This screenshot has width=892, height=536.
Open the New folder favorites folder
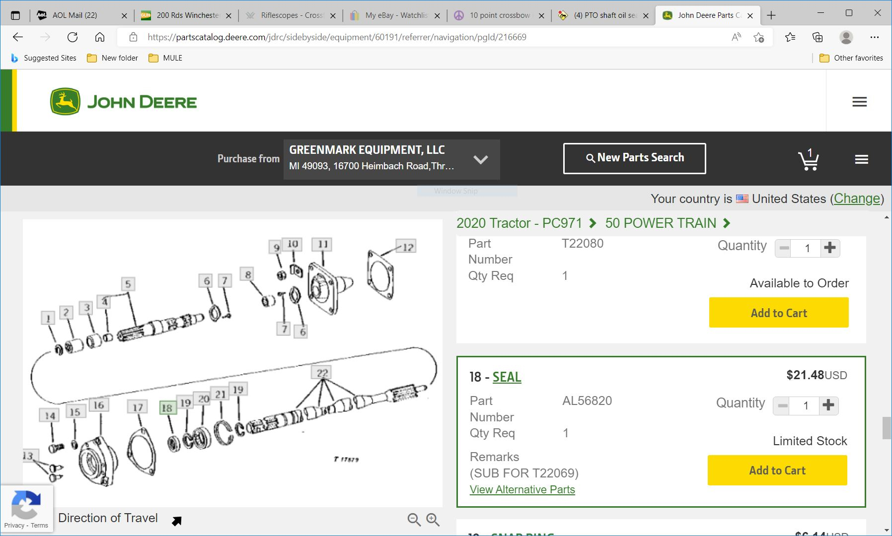[113, 58]
